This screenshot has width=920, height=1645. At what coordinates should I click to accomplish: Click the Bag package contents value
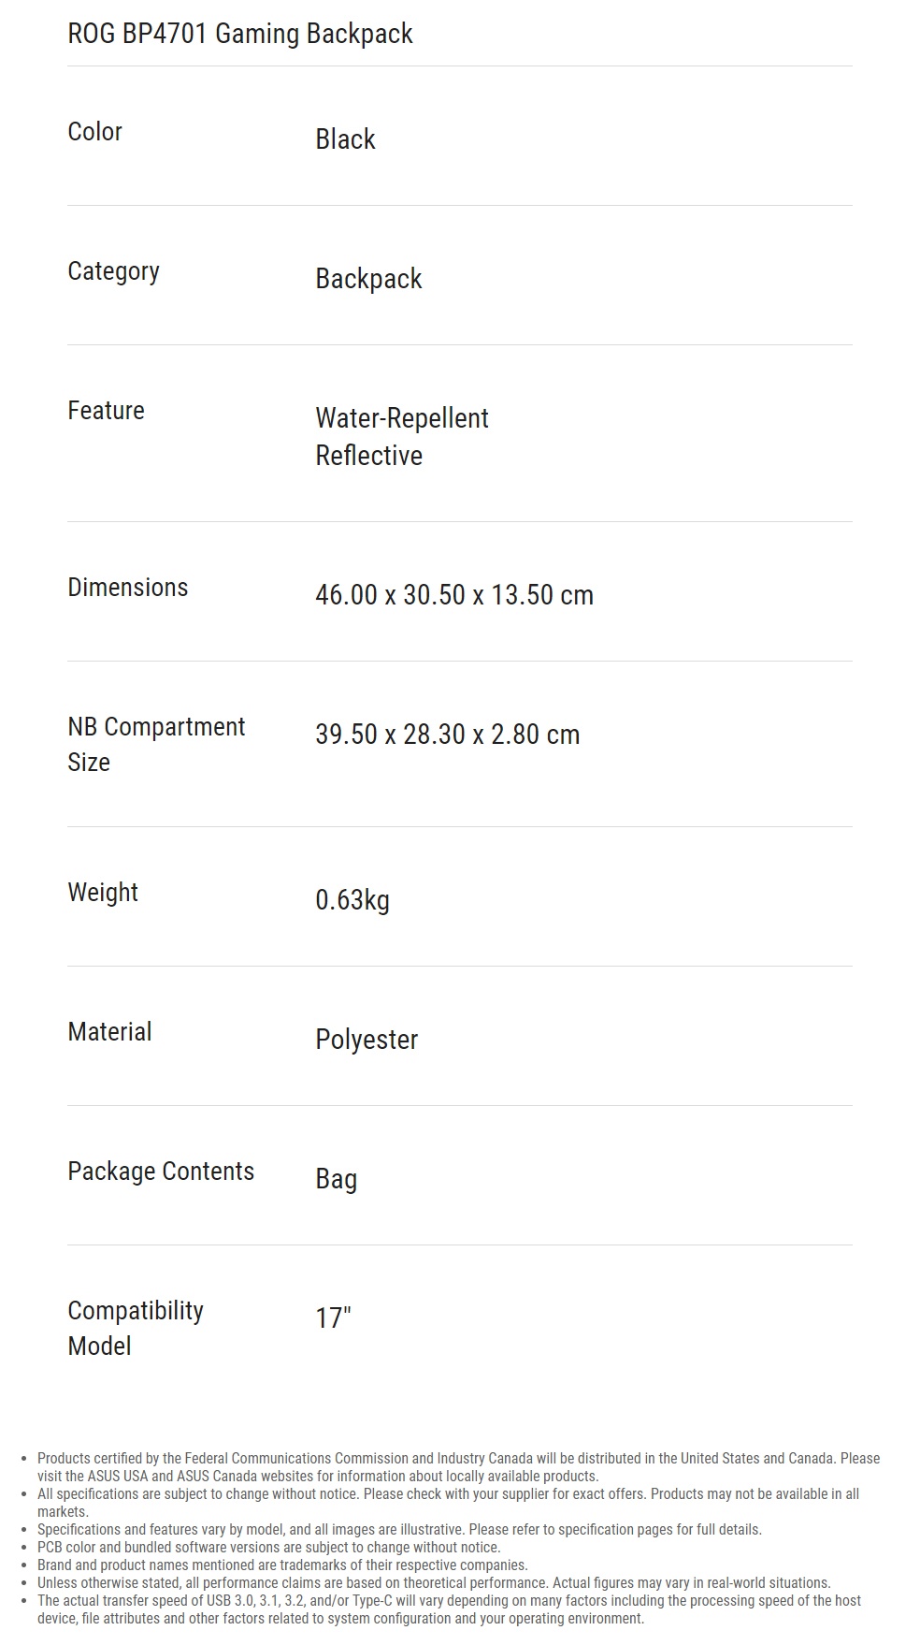point(336,1179)
